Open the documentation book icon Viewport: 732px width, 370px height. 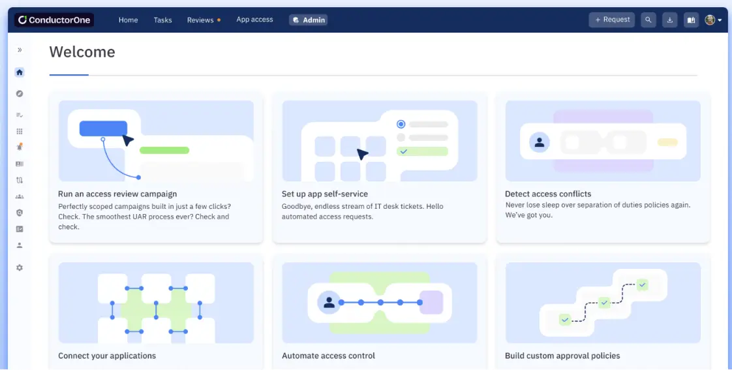(x=690, y=20)
